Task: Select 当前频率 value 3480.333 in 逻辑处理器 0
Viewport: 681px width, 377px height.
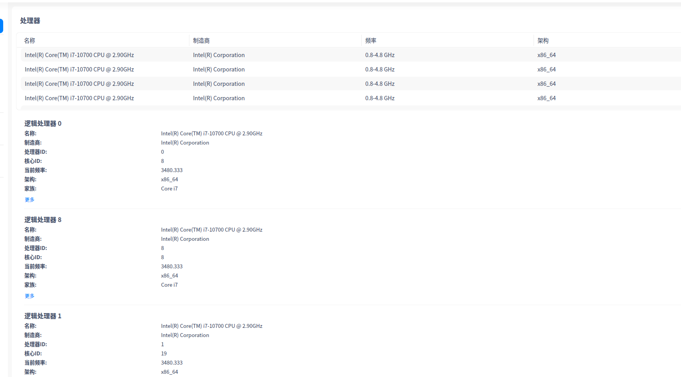Action: pos(172,170)
